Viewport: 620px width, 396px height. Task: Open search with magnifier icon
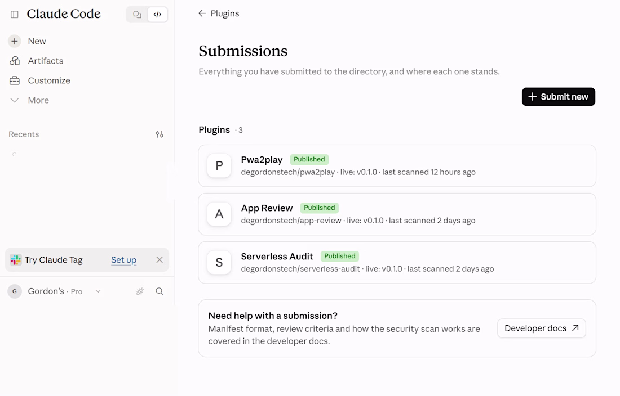click(x=160, y=291)
